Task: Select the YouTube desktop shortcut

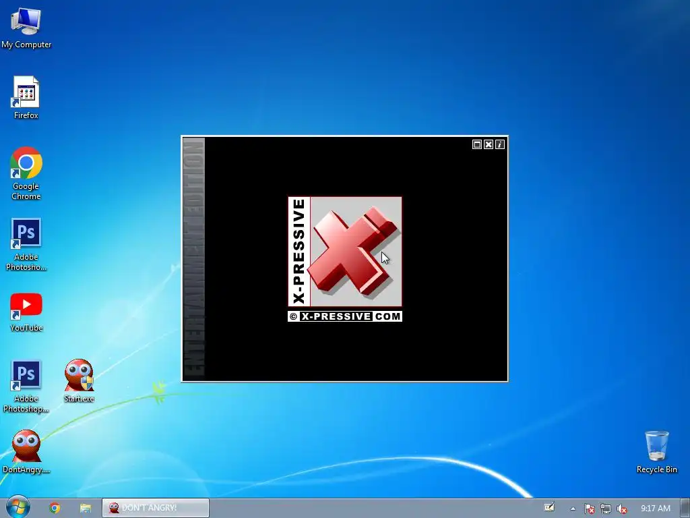Action: (26, 312)
